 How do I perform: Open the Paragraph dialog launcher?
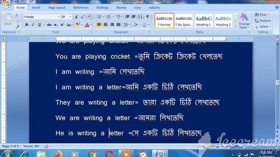[x=150, y=32]
